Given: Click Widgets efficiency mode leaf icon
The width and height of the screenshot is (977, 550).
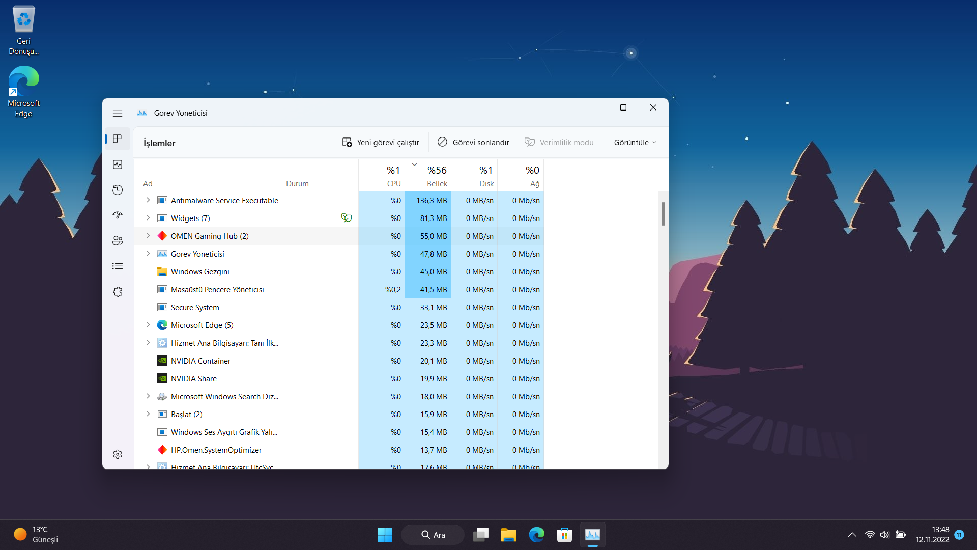Looking at the screenshot, I should click(x=347, y=218).
